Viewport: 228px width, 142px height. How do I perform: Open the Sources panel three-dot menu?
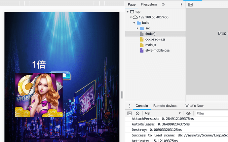[x=181, y=5]
